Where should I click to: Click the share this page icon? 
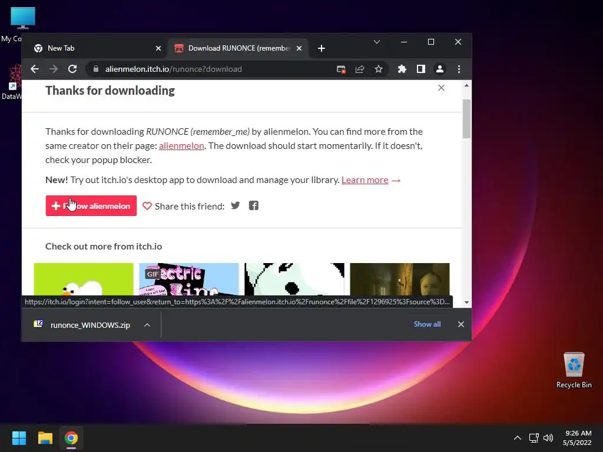360,69
